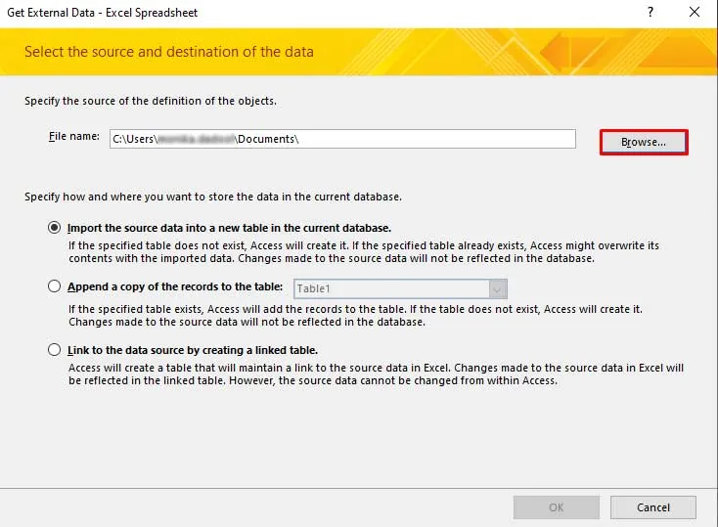Click the yellow header banner heading
The image size is (718, 527).
[169, 51]
